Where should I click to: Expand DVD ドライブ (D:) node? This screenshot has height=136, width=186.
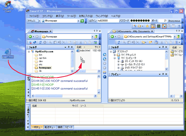click(118, 68)
